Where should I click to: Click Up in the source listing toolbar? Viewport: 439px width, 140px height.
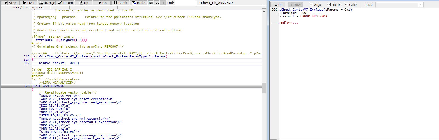pos(84,3)
